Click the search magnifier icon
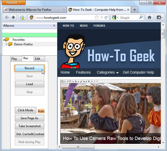This screenshot has width=167, height=151. [x=141, y=17]
